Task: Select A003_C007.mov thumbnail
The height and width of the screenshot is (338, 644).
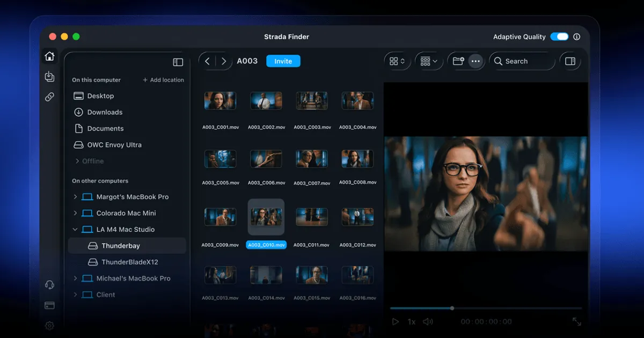Action: coord(312,159)
